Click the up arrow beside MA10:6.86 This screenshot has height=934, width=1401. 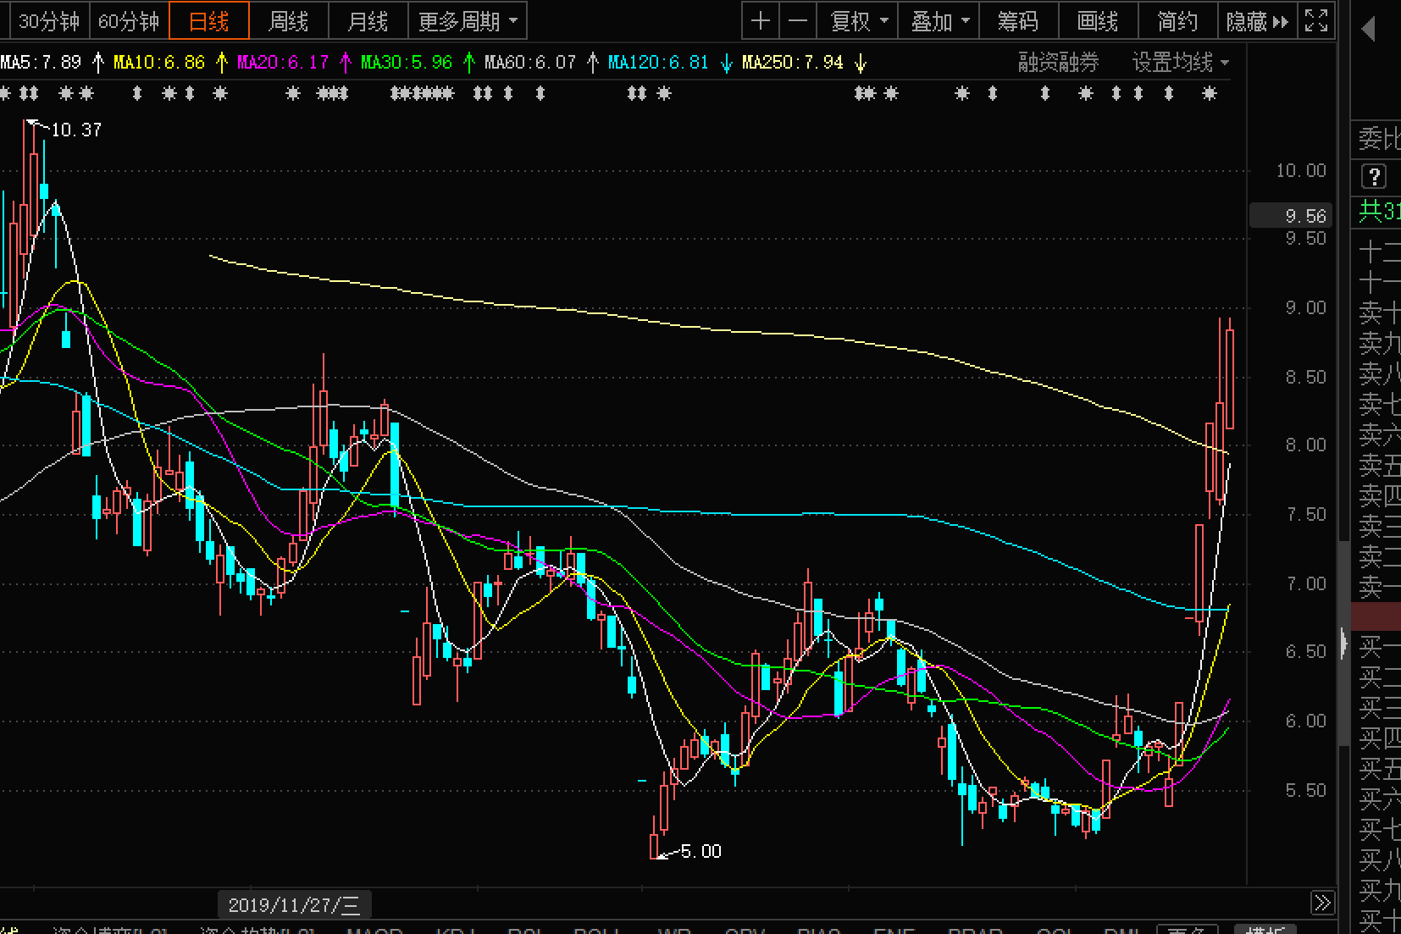[x=222, y=63]
